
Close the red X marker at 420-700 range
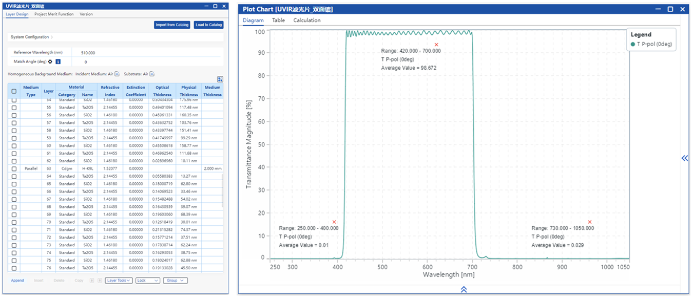pyautogui.click(x=436, y=45)
